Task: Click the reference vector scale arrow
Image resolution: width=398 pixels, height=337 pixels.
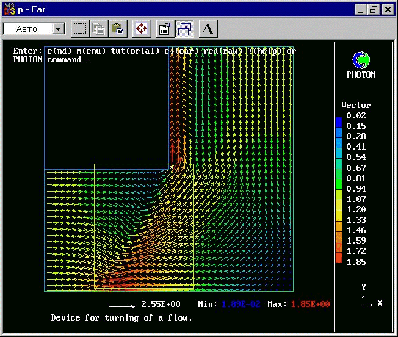Action: point(122,306)
